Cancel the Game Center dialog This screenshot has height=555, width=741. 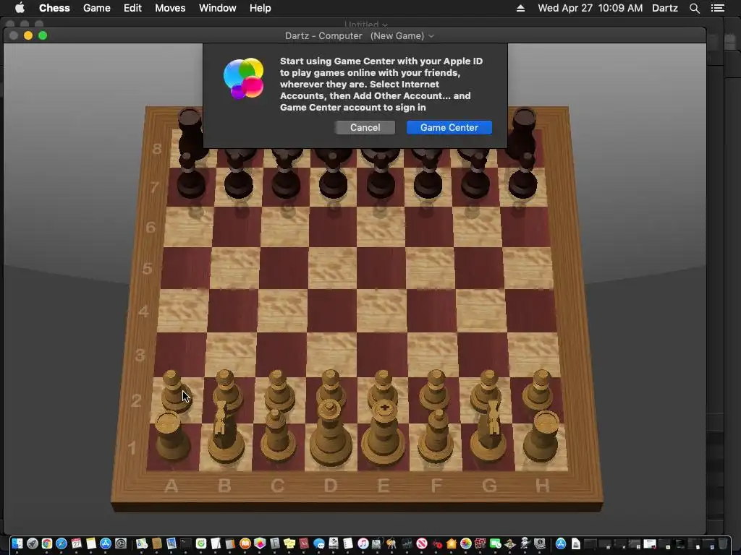(365, 127)
